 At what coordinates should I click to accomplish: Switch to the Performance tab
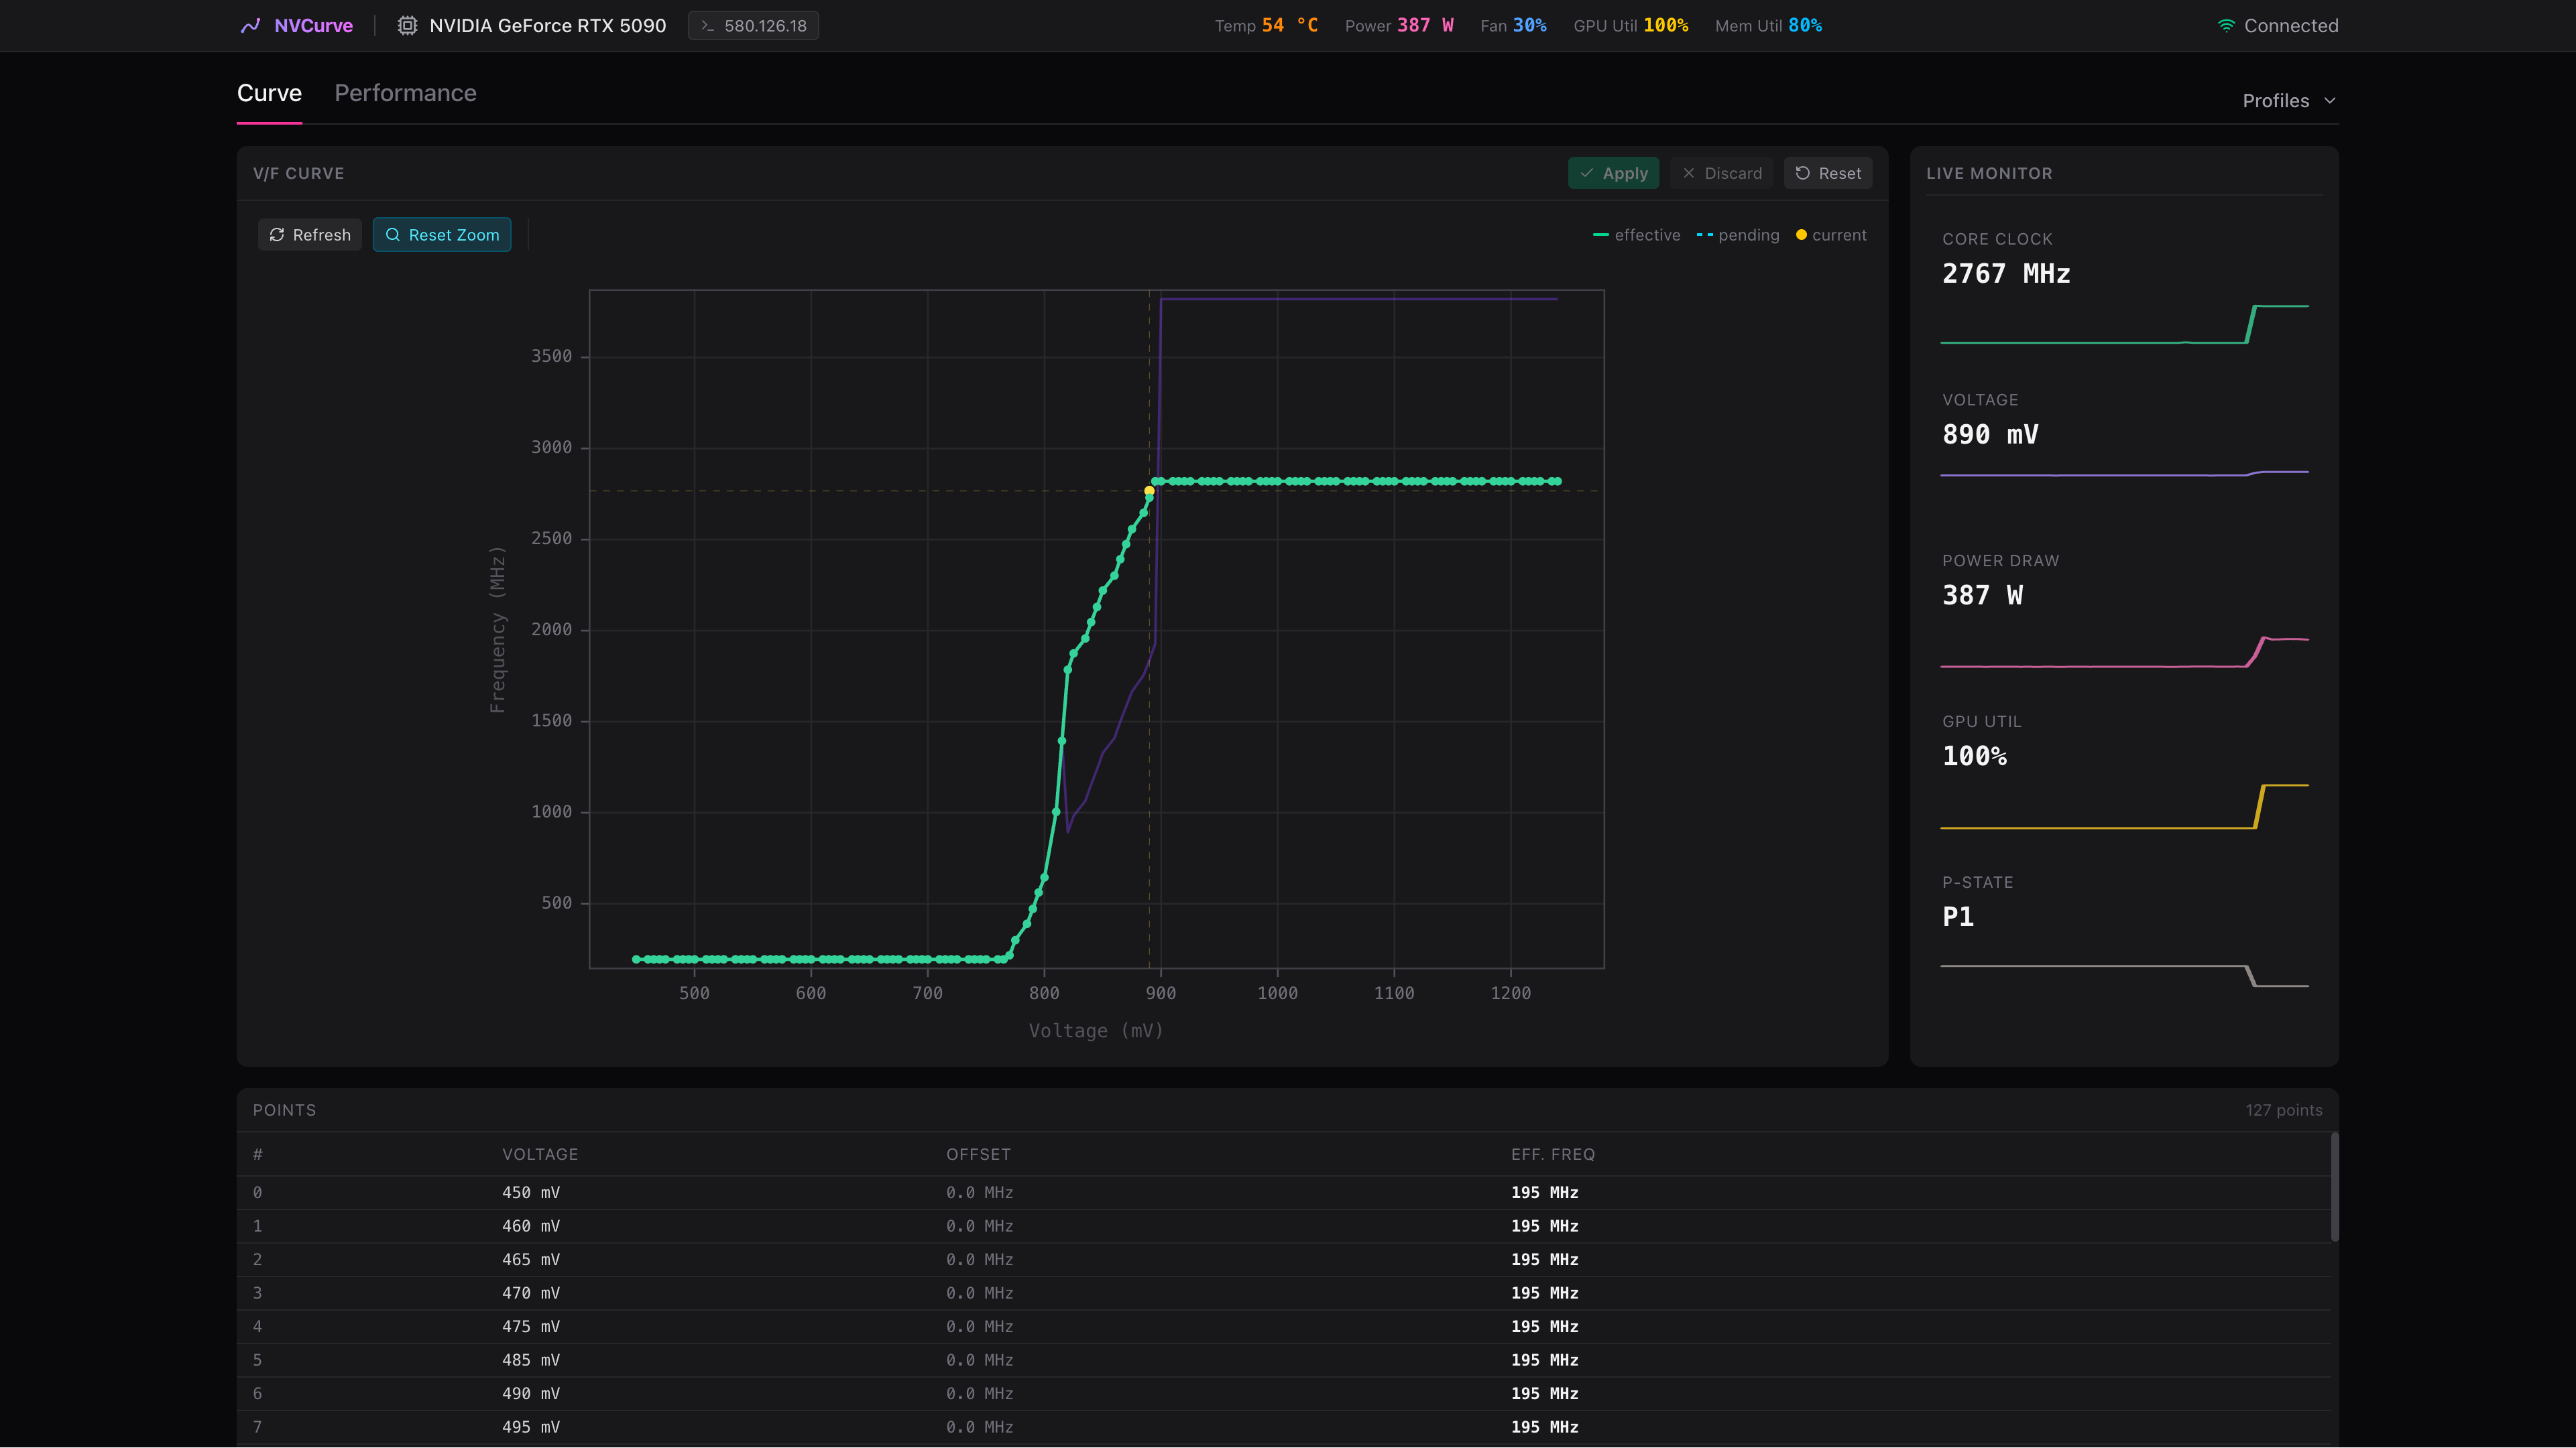405,93
